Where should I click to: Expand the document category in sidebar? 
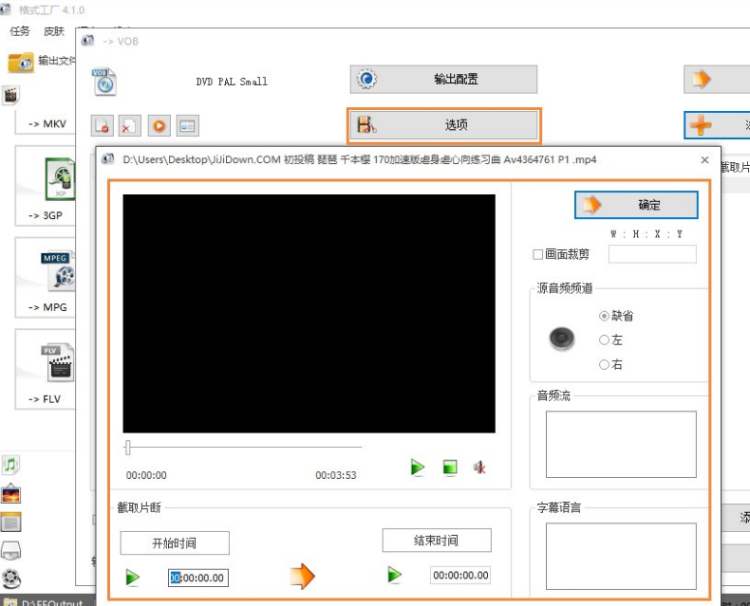click(x=10, y=522)
